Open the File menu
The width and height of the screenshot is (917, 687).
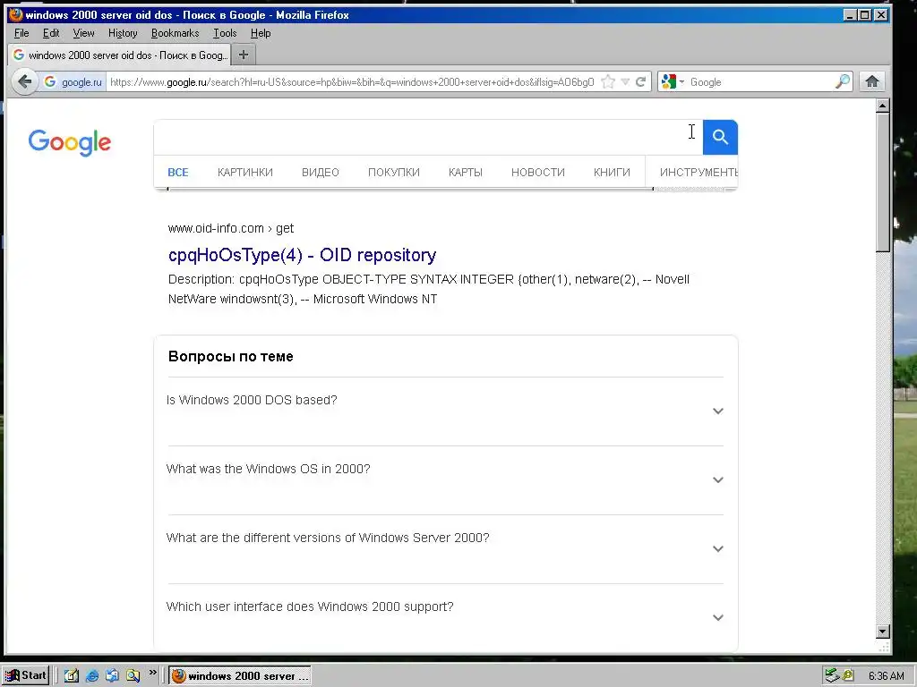(21, 33)
